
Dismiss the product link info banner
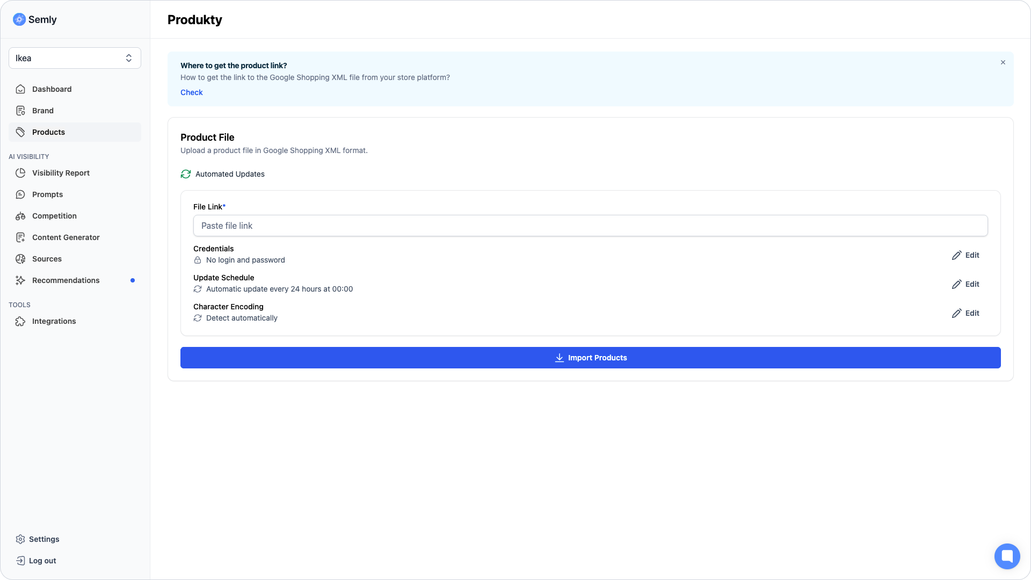coord(1003,62)
